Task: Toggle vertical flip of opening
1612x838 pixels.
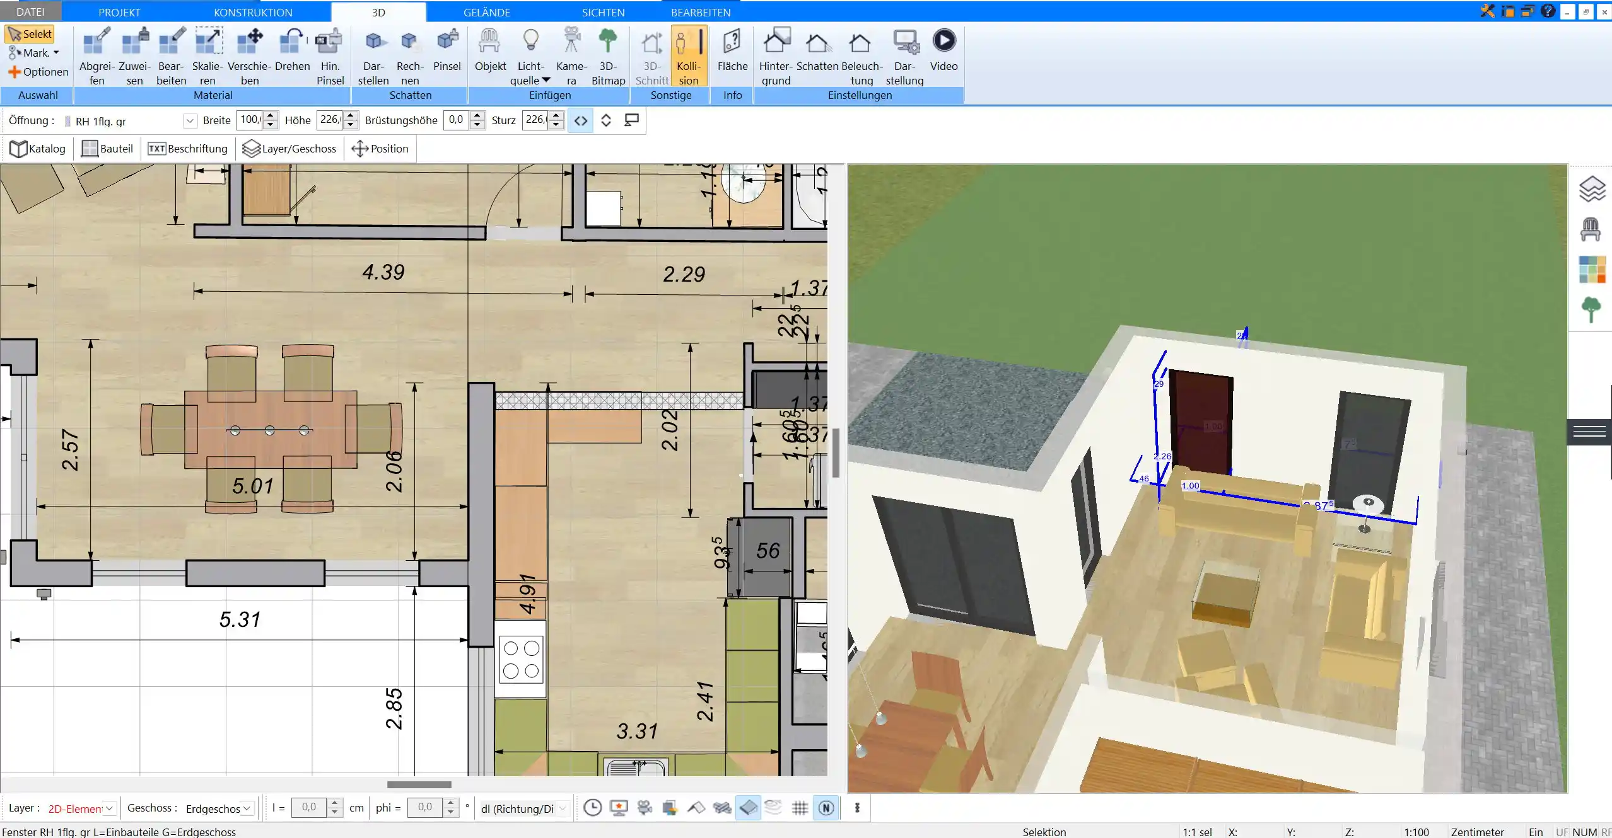Action: click(x=606, y=120)
